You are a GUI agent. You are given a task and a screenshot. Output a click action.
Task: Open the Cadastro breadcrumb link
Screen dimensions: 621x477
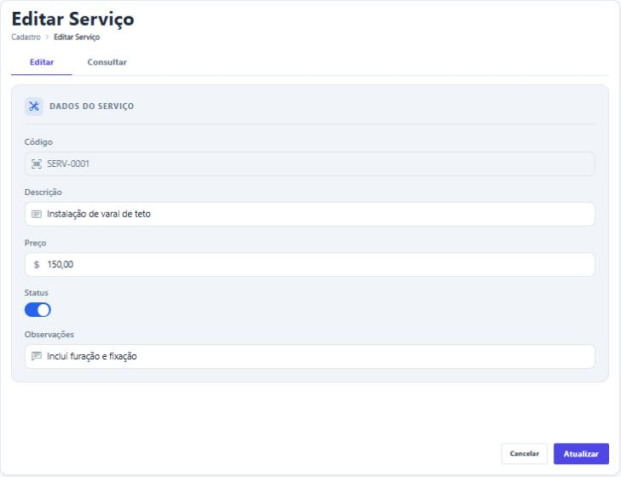point(26,37)
